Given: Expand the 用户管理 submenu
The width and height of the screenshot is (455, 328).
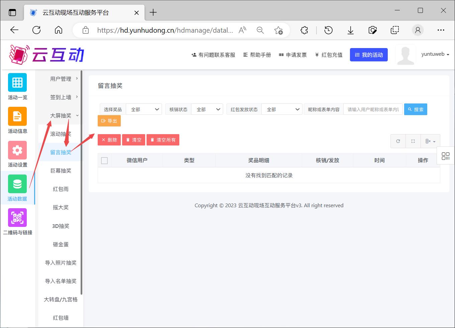Looking at the screenshot, I should point(61,79).
